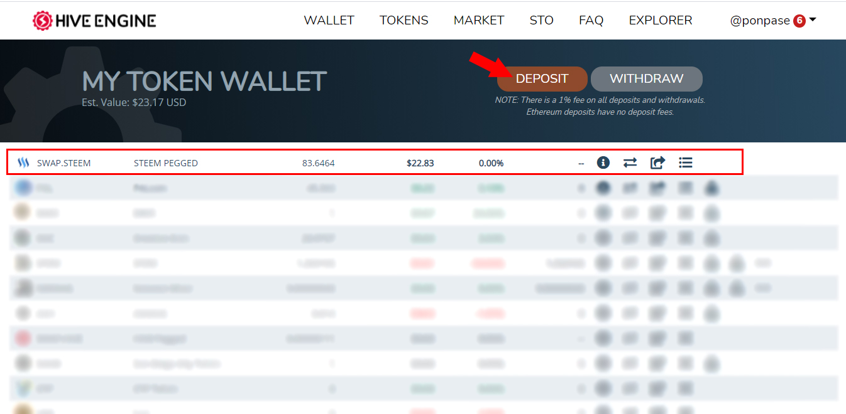Click the STEEM PEGGED token name
This screenshot has width=846, height=414.
(165, 163)
